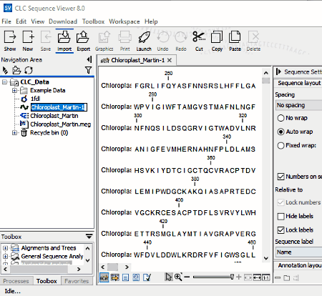Switch to the Favorites tab
The height and width of the screenshot is (296, 322).
click(x=77, y=281)
